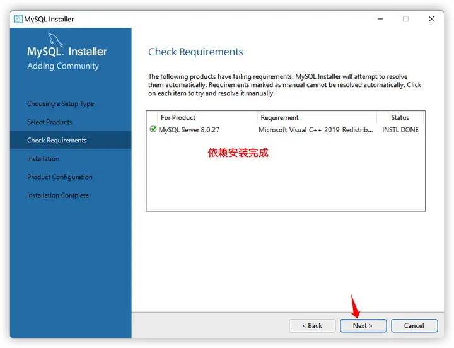Select the MySQL Server 8.0.27 row
454x348 pixels.
click(x=286, y=129)
